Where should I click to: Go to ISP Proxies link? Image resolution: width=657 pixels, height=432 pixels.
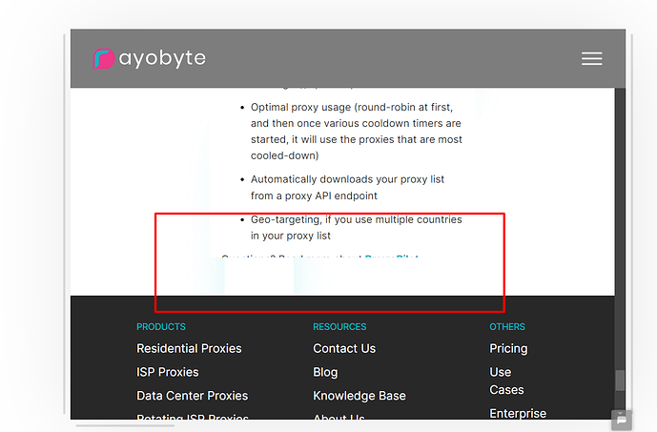(x=168, y=372)
